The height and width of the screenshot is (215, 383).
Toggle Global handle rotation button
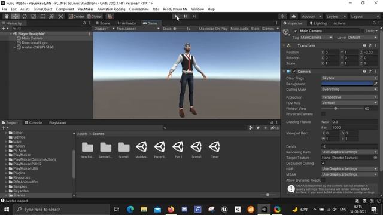[95, 16]
